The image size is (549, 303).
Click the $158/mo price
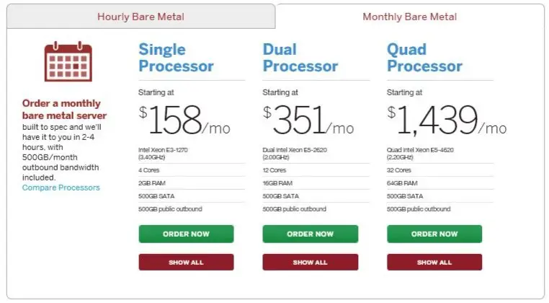pos(184,120)
